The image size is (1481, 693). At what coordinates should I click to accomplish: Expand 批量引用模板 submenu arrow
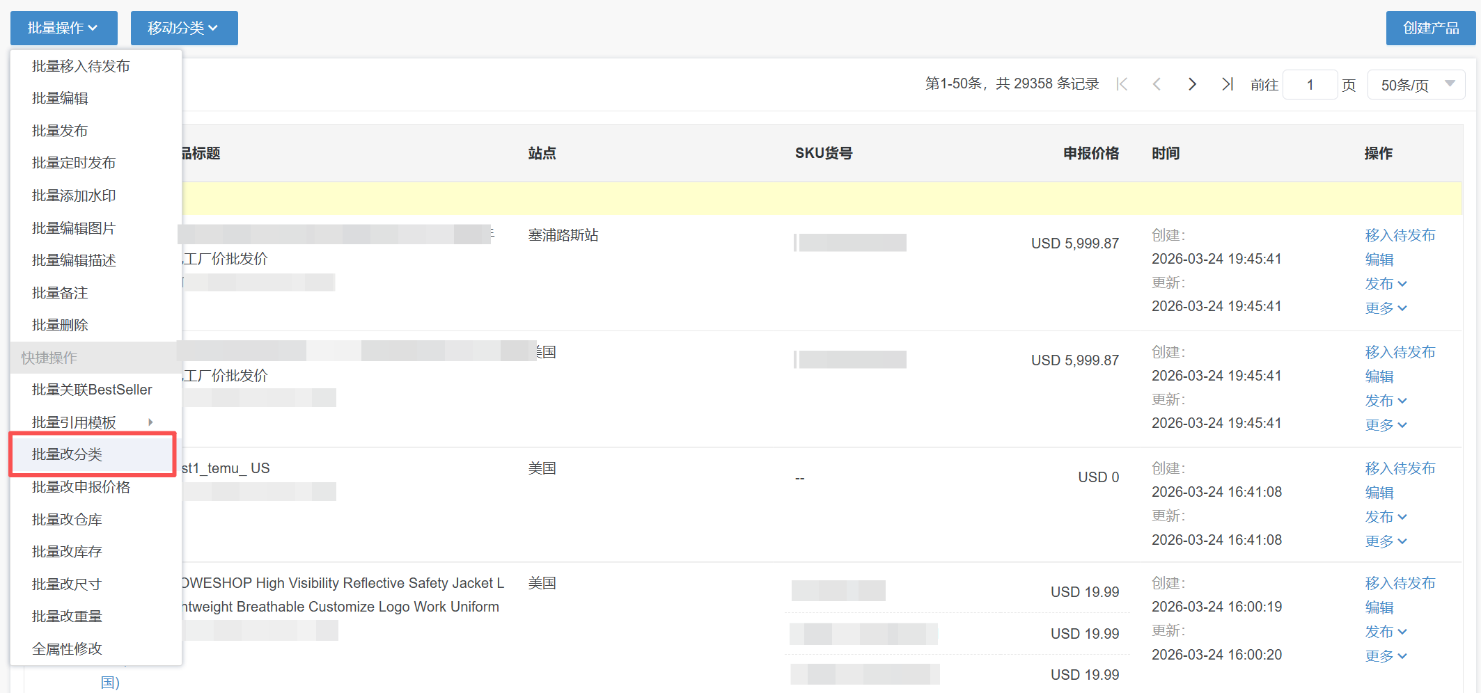(x=150, y=422)
